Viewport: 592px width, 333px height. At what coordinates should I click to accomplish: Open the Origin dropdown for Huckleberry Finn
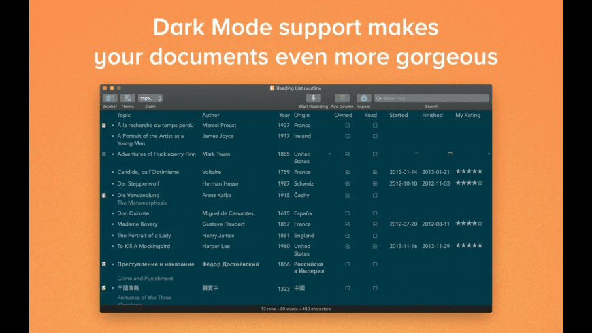coord(329,154)
